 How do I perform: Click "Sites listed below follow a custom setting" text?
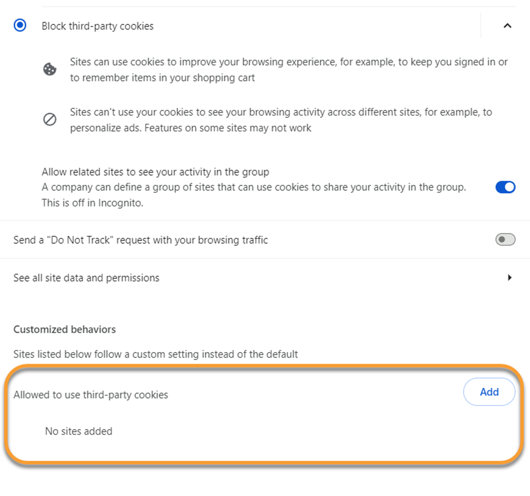click(x=156, y=354)
